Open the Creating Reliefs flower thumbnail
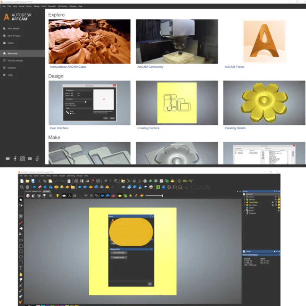306x306 pixels. tap(263, 102)
